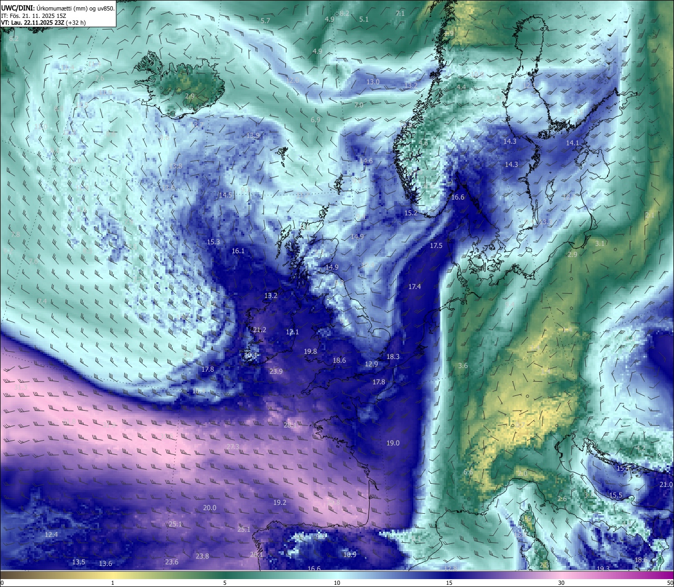The width and height of the screenshot is (674, 587).
Task: Click the 12.1 value over the Irish Sea
Action: (x=292, y=332)
